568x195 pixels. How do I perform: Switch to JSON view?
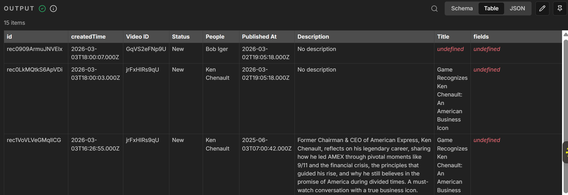click(517, 8)
